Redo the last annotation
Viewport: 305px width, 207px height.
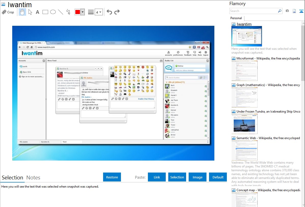[x=117, y=12]
